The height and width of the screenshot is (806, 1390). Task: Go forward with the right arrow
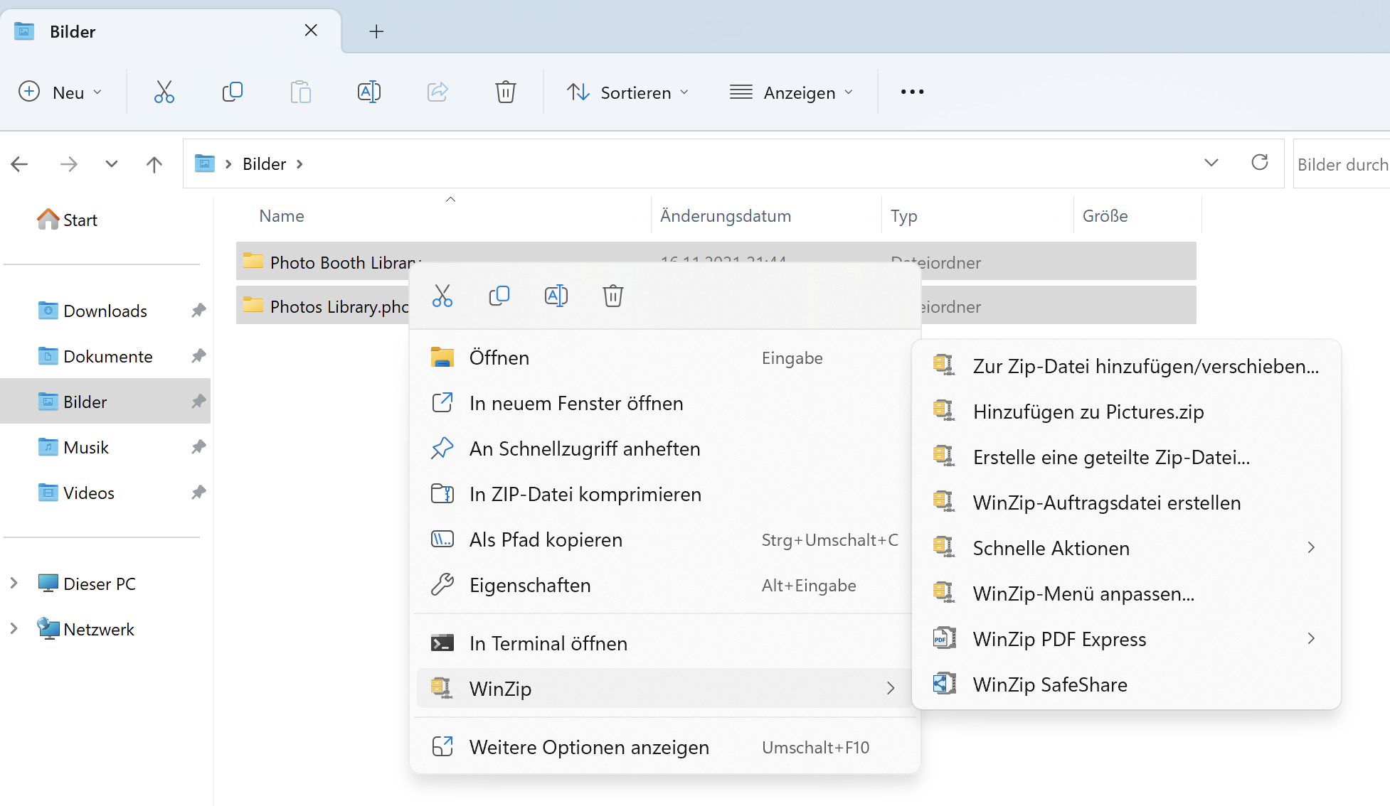69,164
